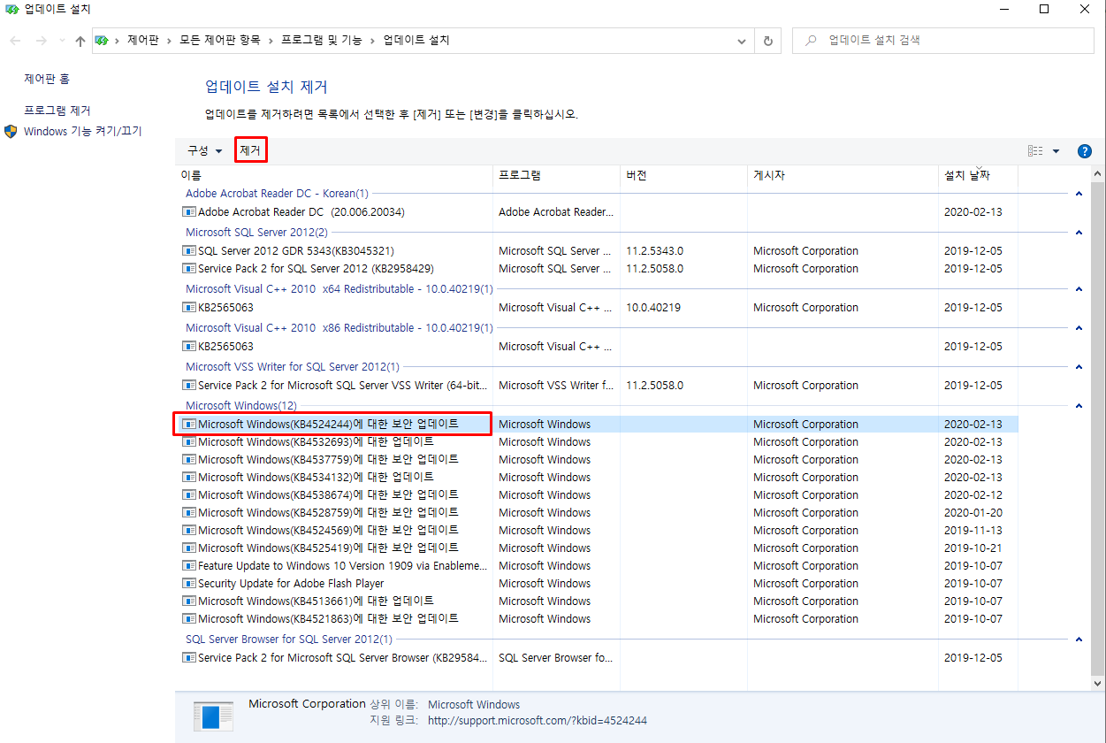Open Windows 기능 켜기/끄기 link
This screenshot has height=743, width=1106.
[82, 131]
